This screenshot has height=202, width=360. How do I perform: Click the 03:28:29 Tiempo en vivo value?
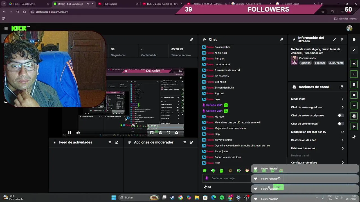point(177,49)
